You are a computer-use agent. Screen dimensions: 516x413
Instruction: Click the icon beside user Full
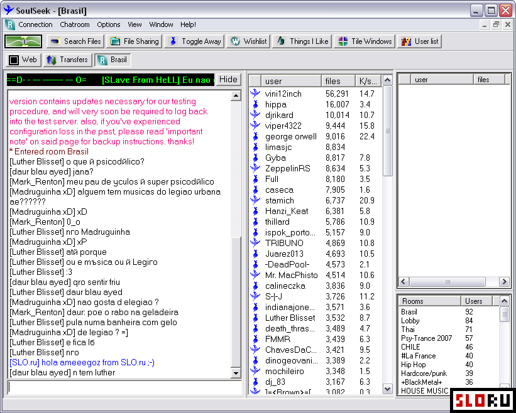(255, 179)
